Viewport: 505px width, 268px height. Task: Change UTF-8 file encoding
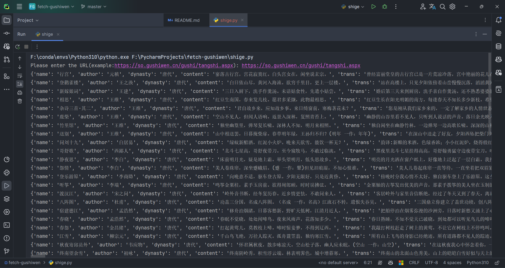tap(431, 262)
